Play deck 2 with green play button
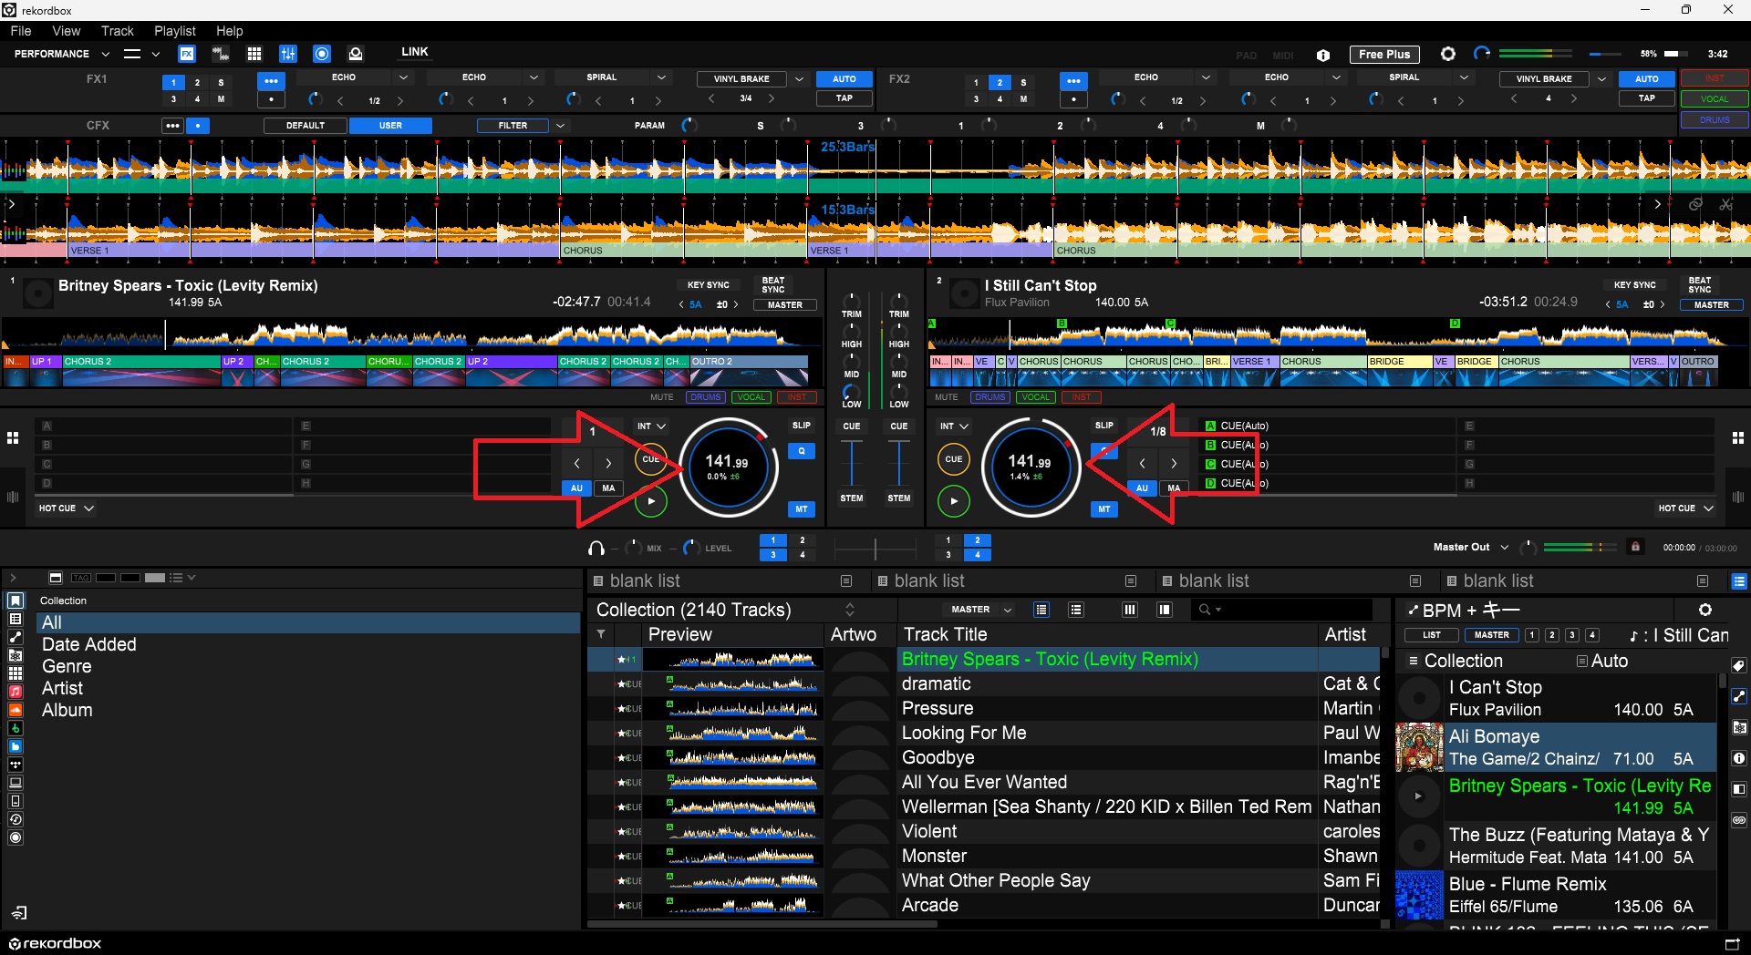The height and width of the screenshot is (955, 1751). 953,501
